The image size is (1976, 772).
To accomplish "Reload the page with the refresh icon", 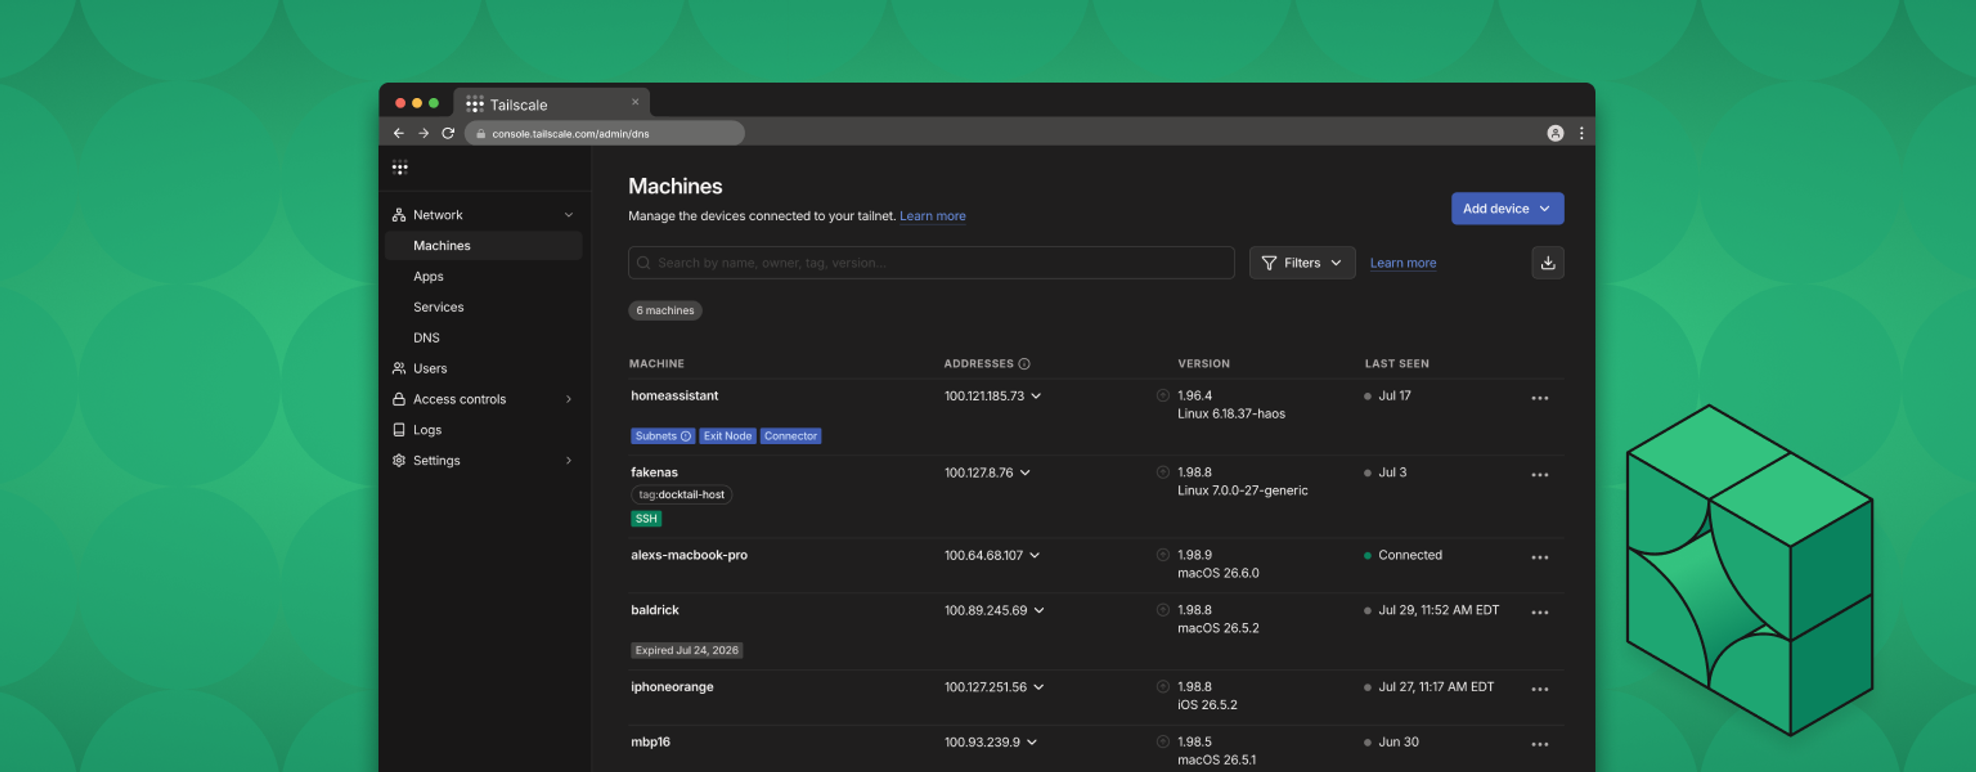I will [448, 133].
